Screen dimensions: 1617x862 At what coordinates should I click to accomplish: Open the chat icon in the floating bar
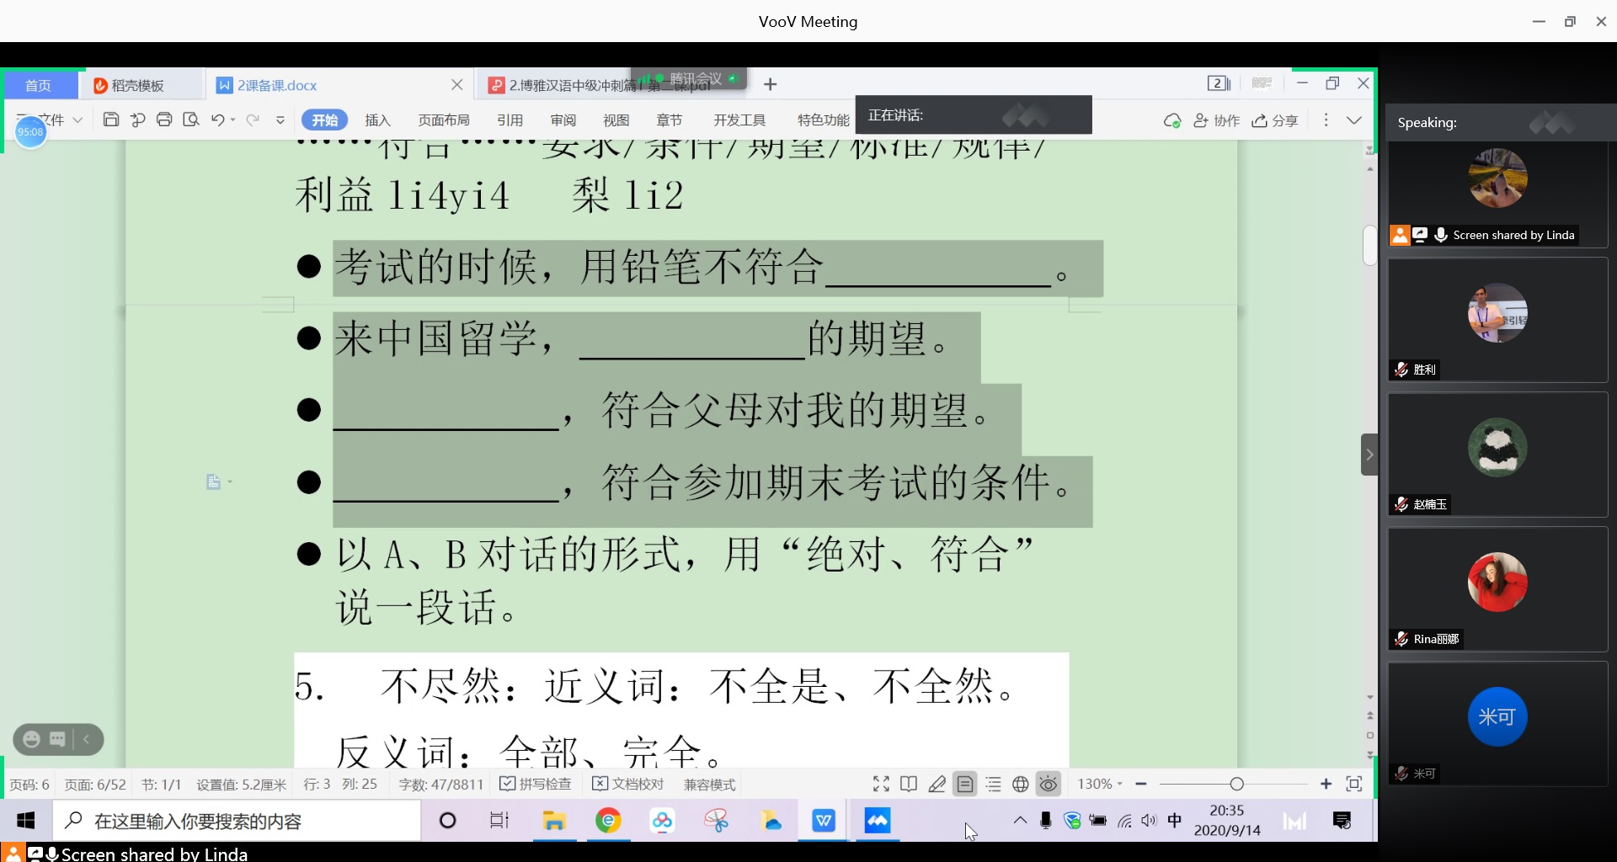[x=57, y=739]
